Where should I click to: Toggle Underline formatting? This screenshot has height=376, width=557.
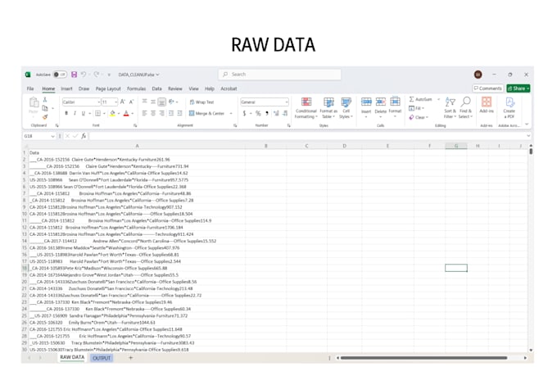pos(84,113)
